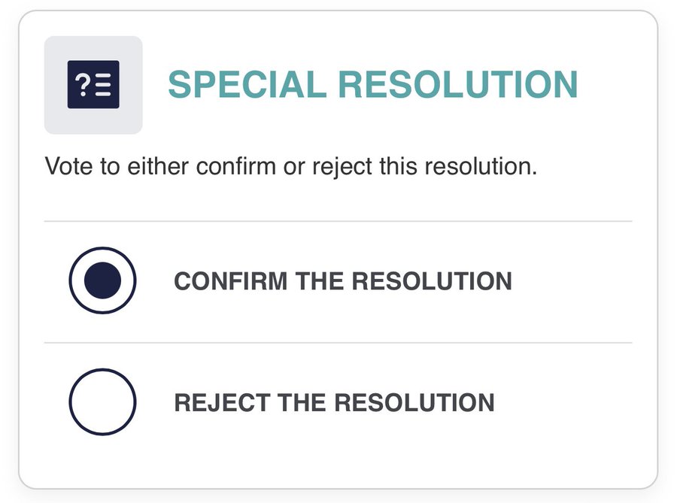Click the SPECIAL RESOLUTION heading
677x503 pixels.
tap(372, 84)
